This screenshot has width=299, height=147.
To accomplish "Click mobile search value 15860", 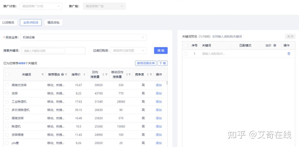I will [x=121, y=127].
